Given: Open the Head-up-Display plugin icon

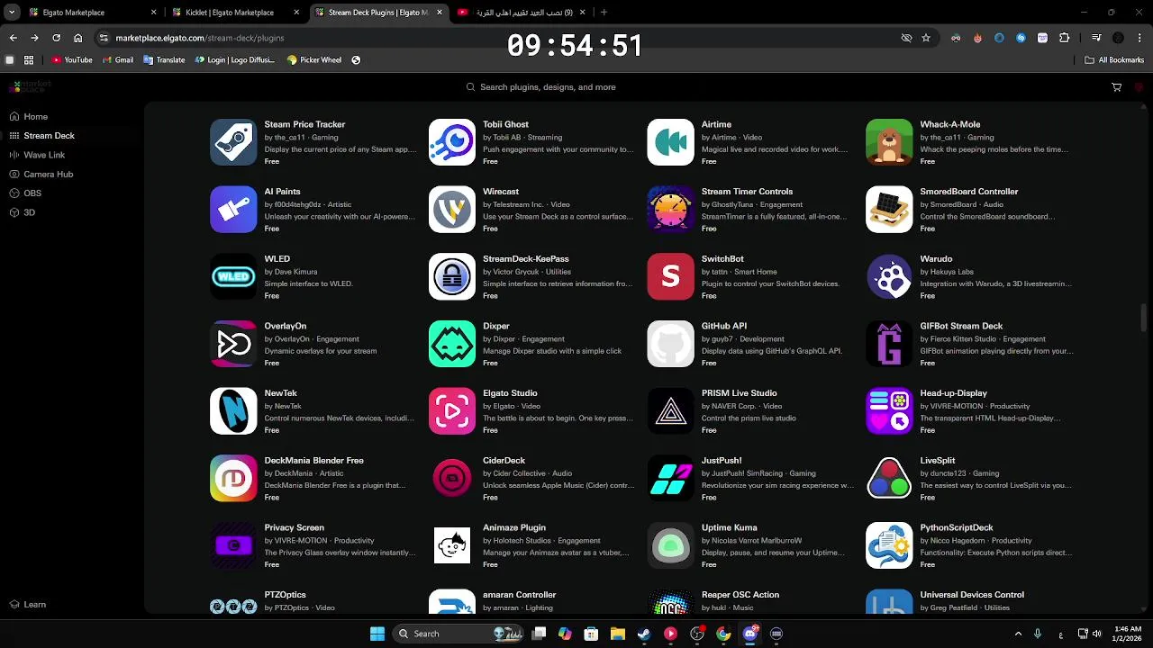Looking at the screenshot, I should (889, 411).
